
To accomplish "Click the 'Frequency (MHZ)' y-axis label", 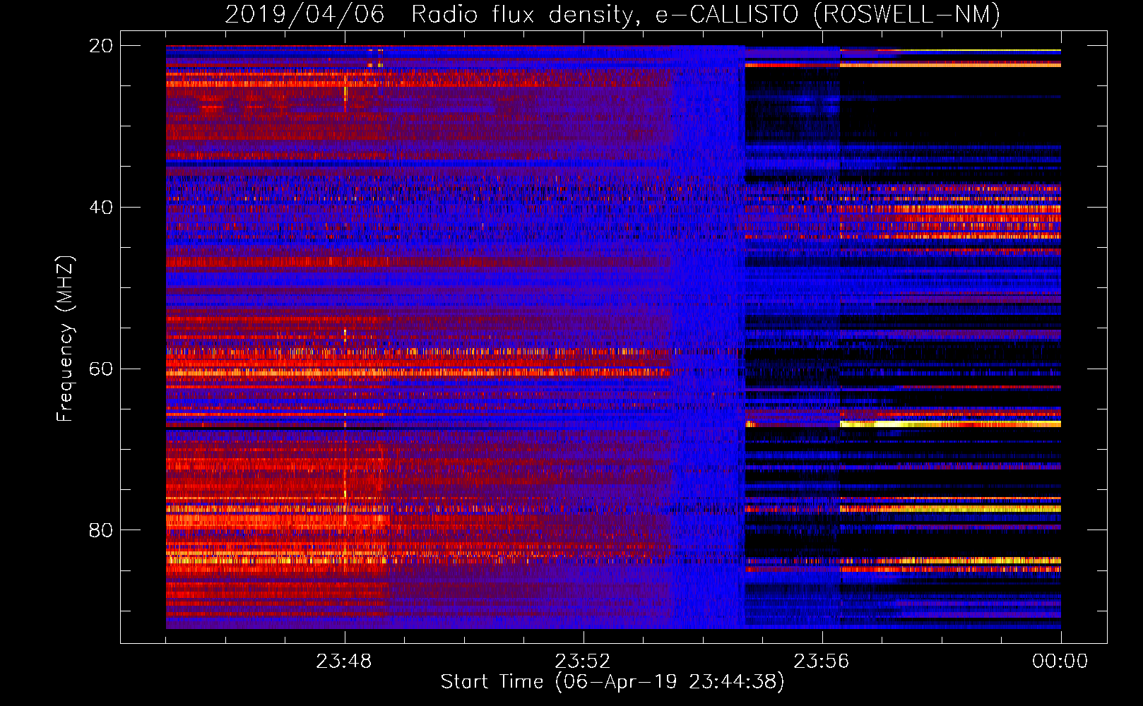I will click(65, 339).
